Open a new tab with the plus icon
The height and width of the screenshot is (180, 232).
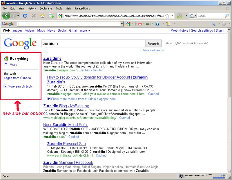[x=51, y=16]
